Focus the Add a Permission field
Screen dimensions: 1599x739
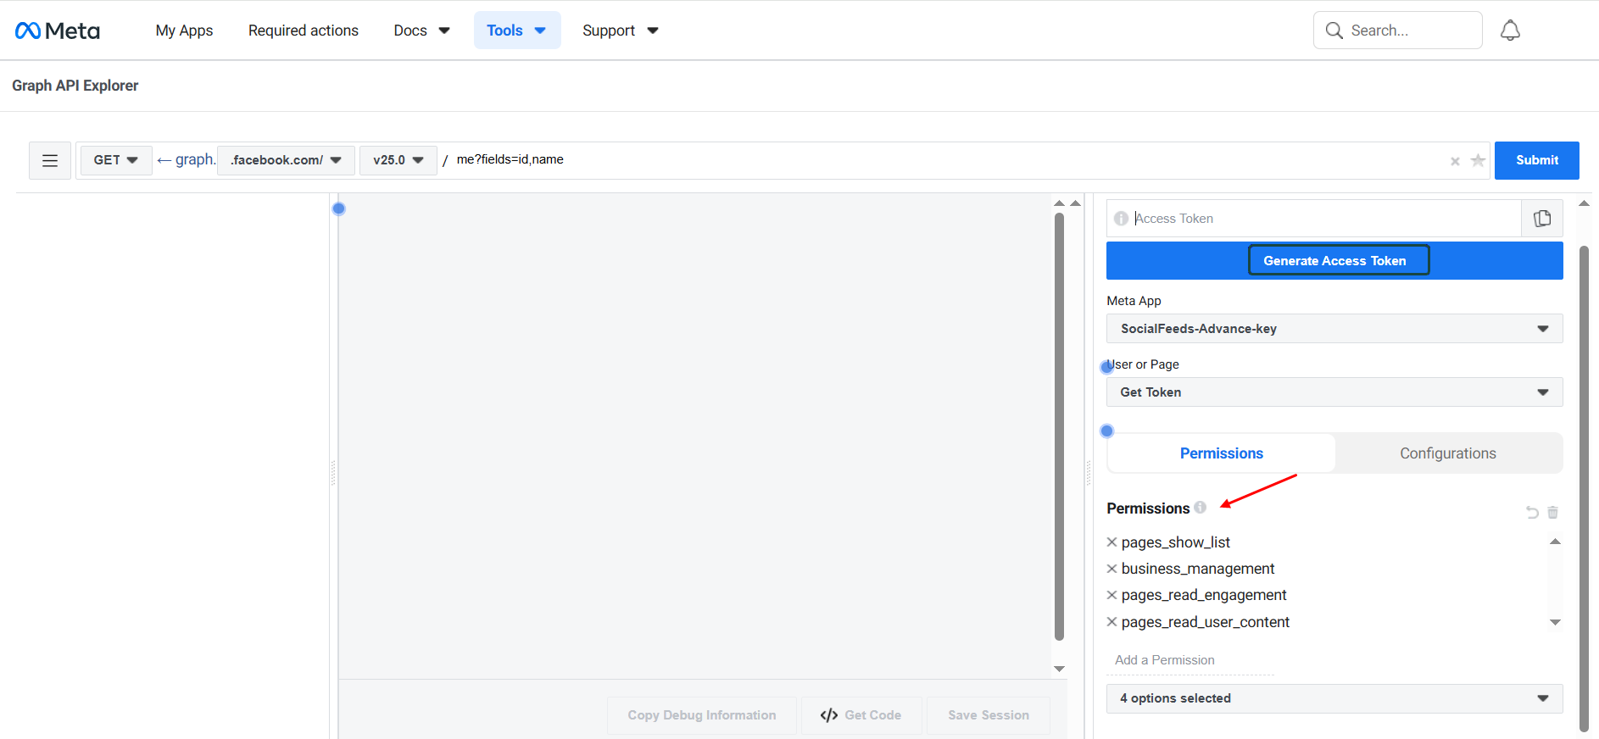1189,660
